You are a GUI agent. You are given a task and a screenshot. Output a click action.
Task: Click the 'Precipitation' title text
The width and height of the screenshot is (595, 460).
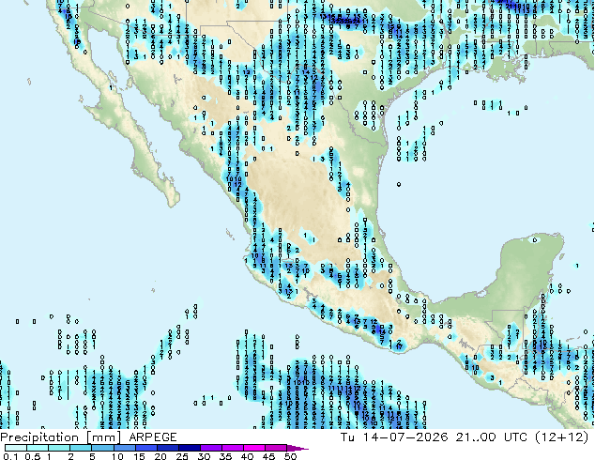tap(39, 437)
